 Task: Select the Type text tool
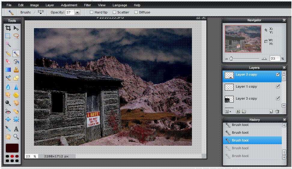coord(16,129)
